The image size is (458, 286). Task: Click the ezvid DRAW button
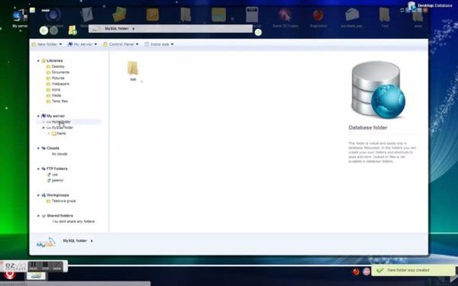(57, 266)
